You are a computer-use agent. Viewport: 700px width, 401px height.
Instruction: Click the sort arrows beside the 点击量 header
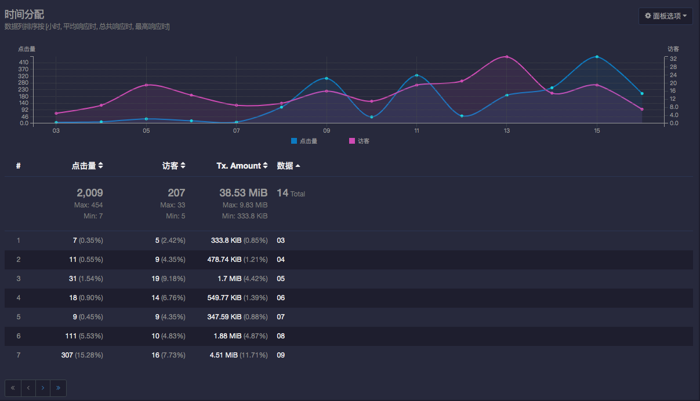100,165
